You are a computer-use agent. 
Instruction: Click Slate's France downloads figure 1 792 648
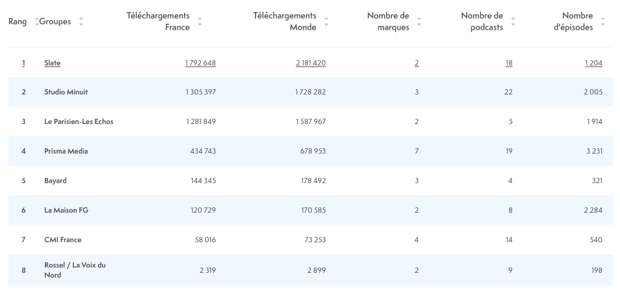(200, 63)
